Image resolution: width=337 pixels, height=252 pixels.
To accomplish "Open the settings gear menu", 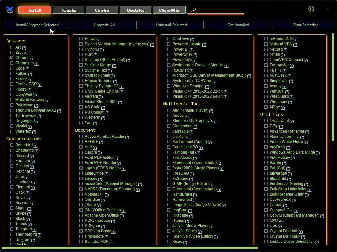I will point(311,9).
